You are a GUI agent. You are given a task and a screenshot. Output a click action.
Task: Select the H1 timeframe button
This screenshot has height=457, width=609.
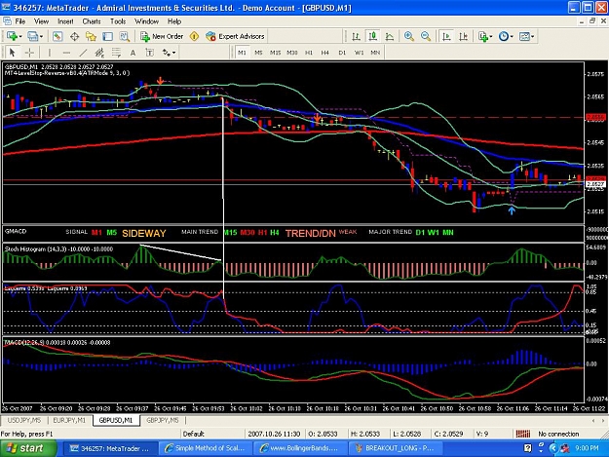coord(309,53)
